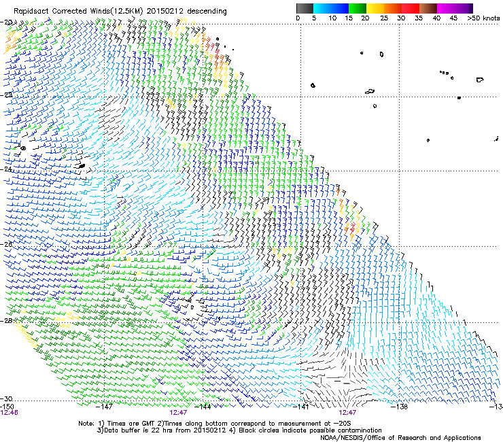Click the "-28" latitude axis label

pyautogui.click(x=6, y=321)
